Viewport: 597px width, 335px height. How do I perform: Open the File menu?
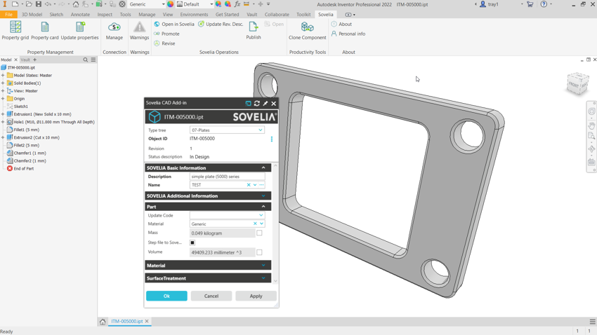click(8, 15)
